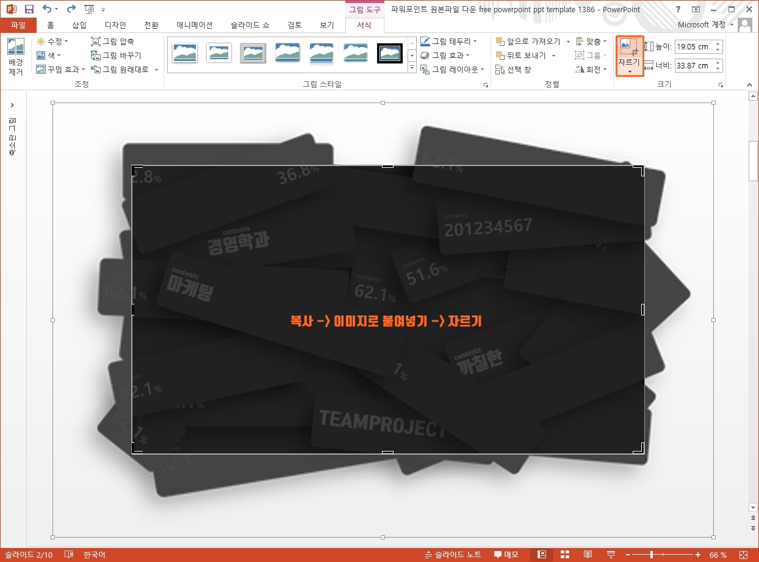The width and height of the screenshot is (759, 562).
Task: Click the start-from-beginning quick access icon
Action: [89, 9]
